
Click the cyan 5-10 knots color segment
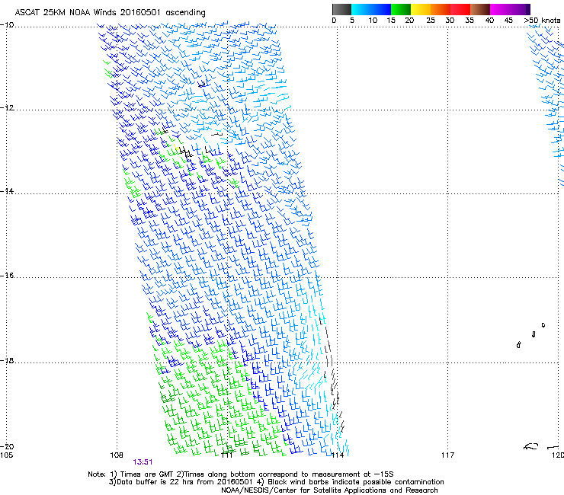click(361, 9)
